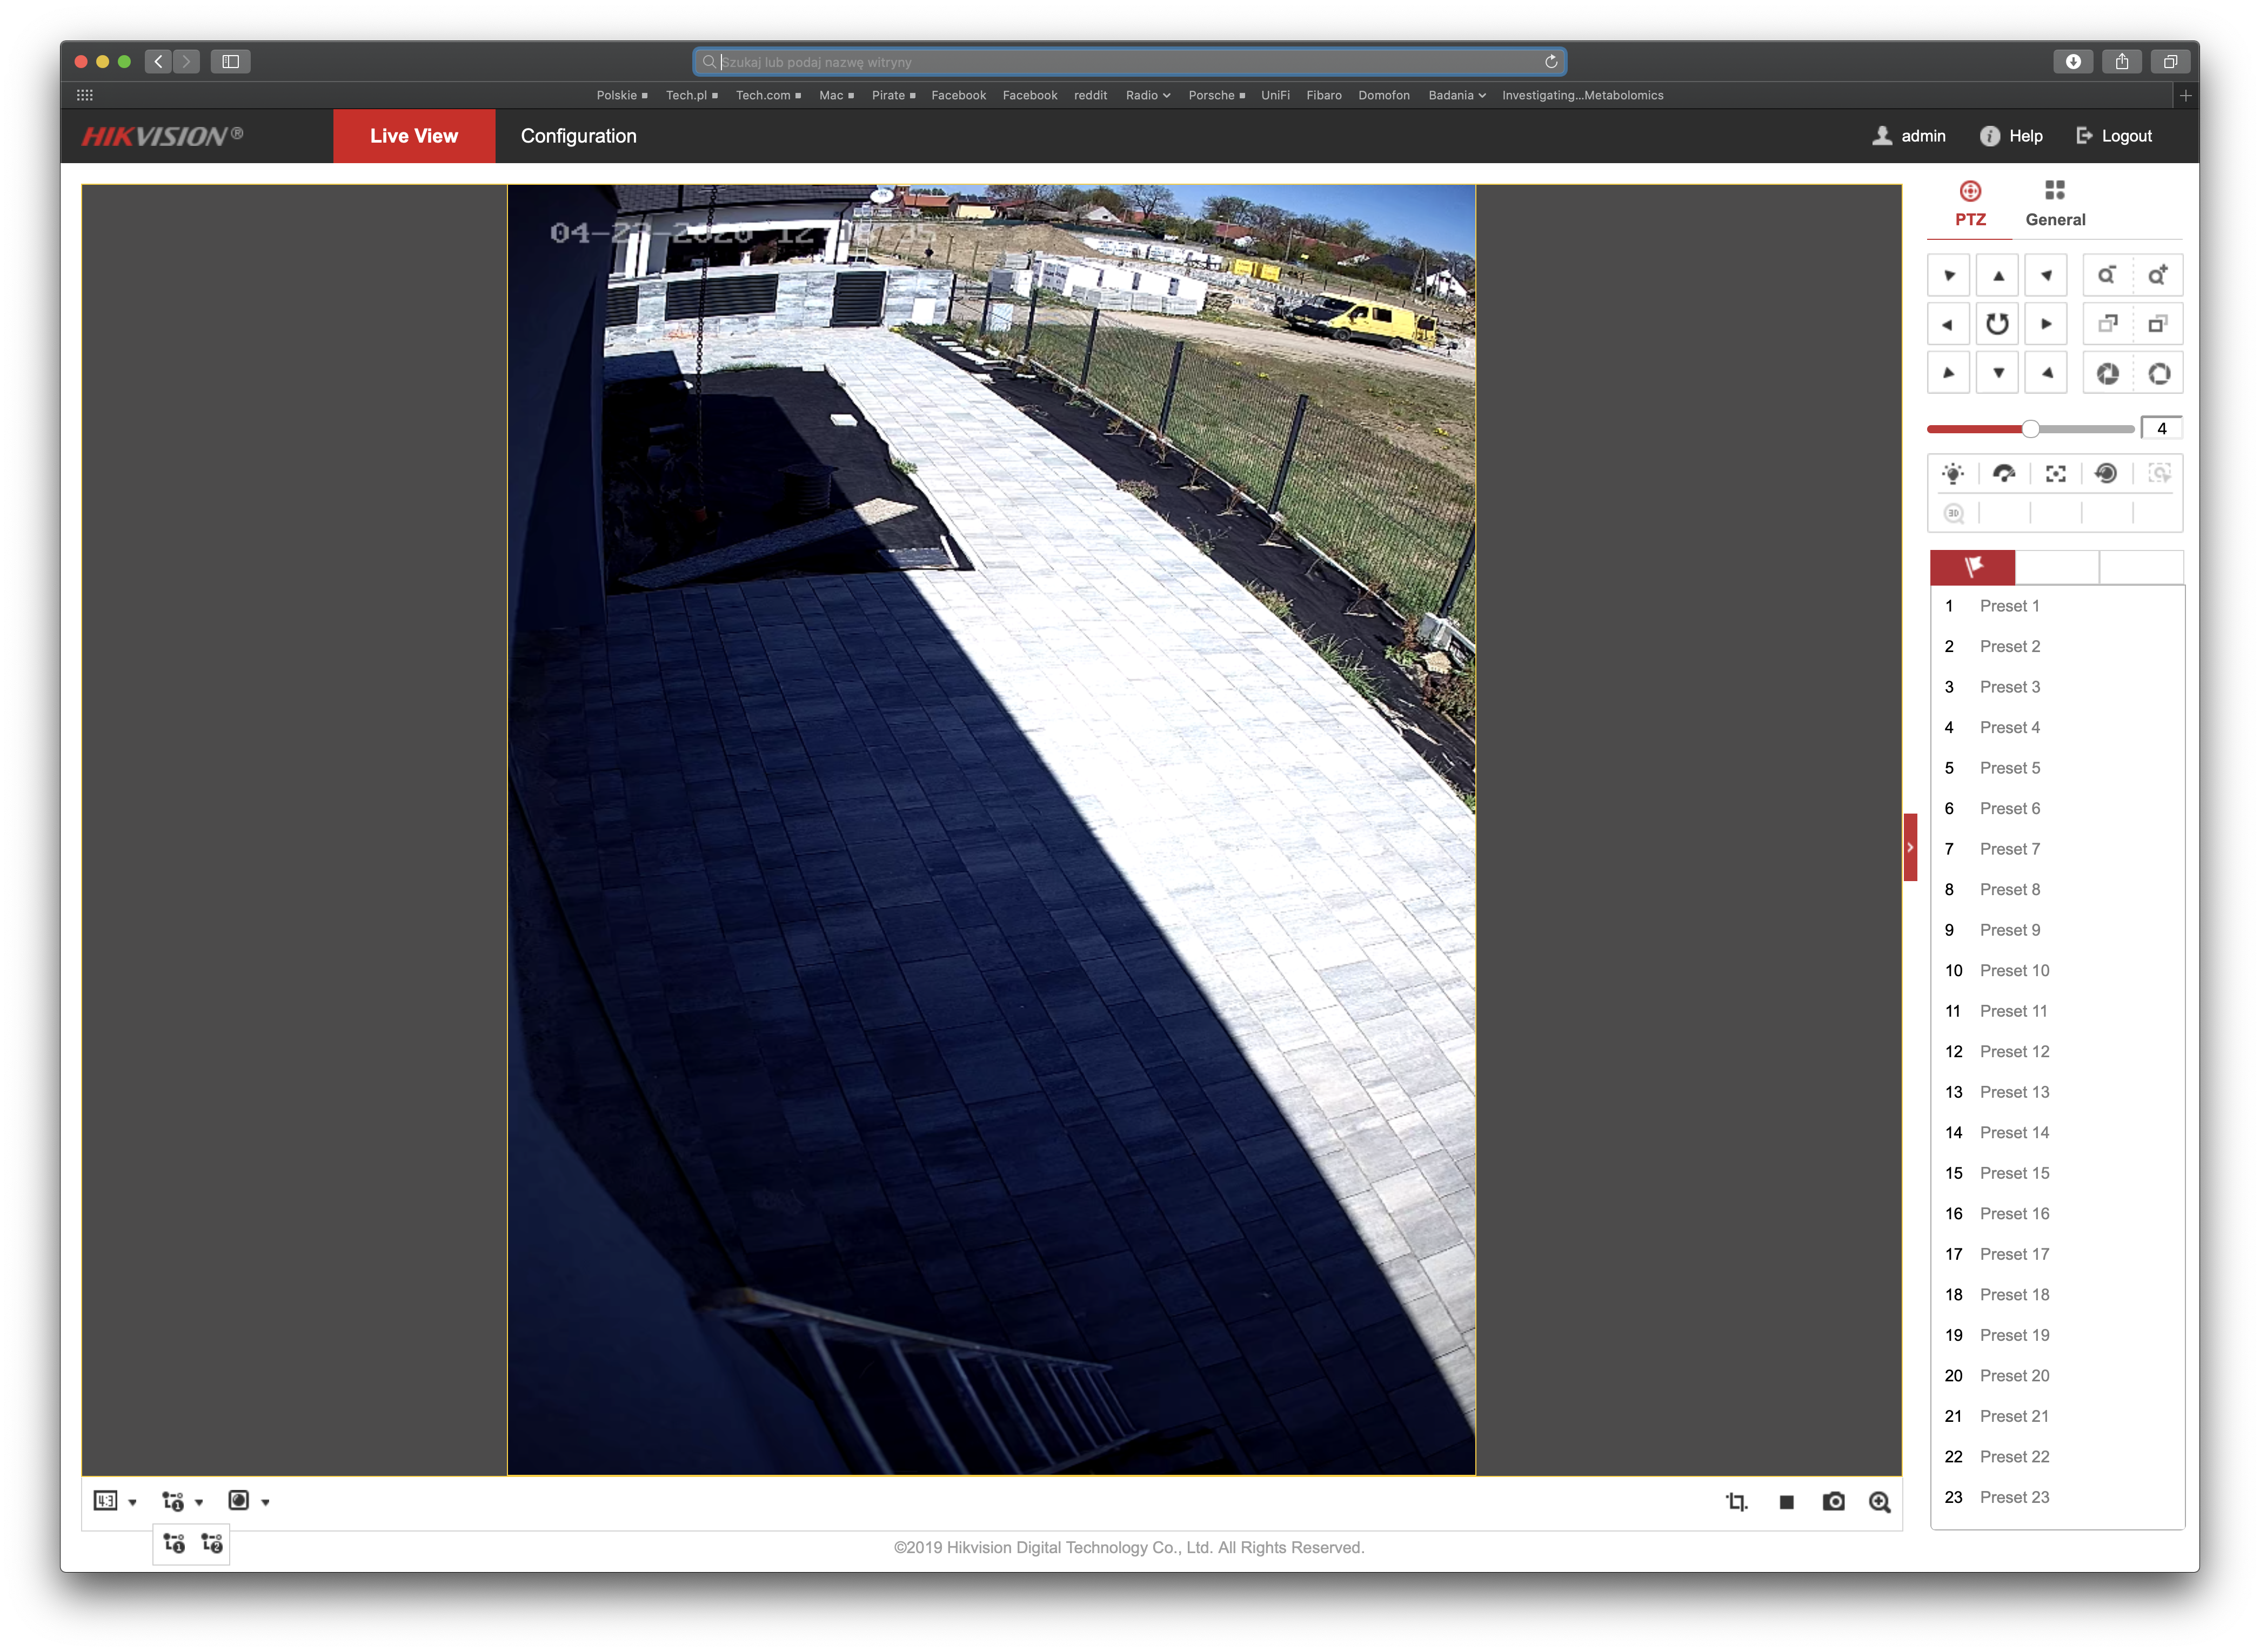Viewport: 2260px width, 1652px height.
Task: Tilt camera up with arrow button
Action: [1998, 275]
